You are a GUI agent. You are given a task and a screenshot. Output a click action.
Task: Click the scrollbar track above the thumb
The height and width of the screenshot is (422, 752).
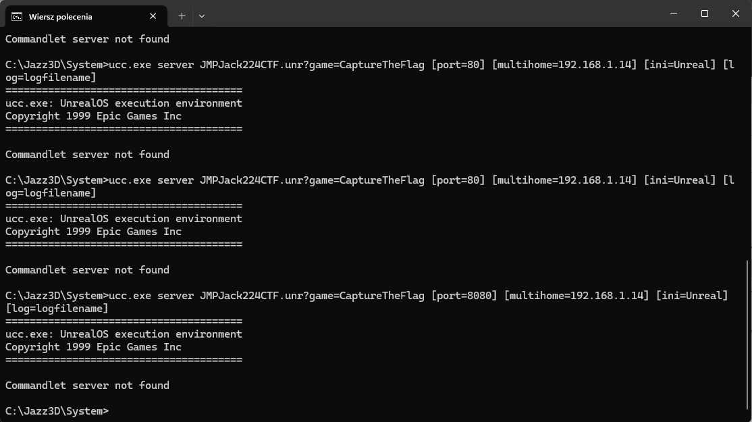click(x=748, y=144)
